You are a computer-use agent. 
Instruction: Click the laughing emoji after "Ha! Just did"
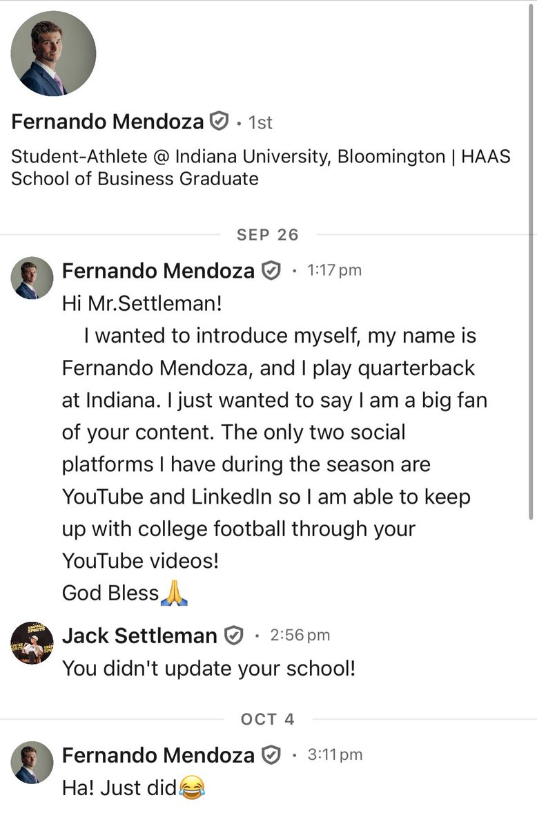coord(193,788)
